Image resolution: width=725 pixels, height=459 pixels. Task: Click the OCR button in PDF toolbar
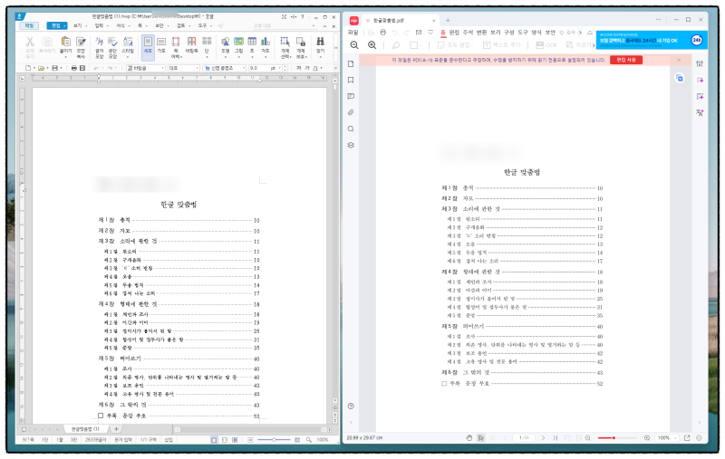(x=546, y=44)
